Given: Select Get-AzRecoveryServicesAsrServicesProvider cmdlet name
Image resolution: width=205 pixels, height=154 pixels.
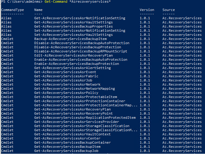Looking at the screenshot, I should [x=77, y=122].
